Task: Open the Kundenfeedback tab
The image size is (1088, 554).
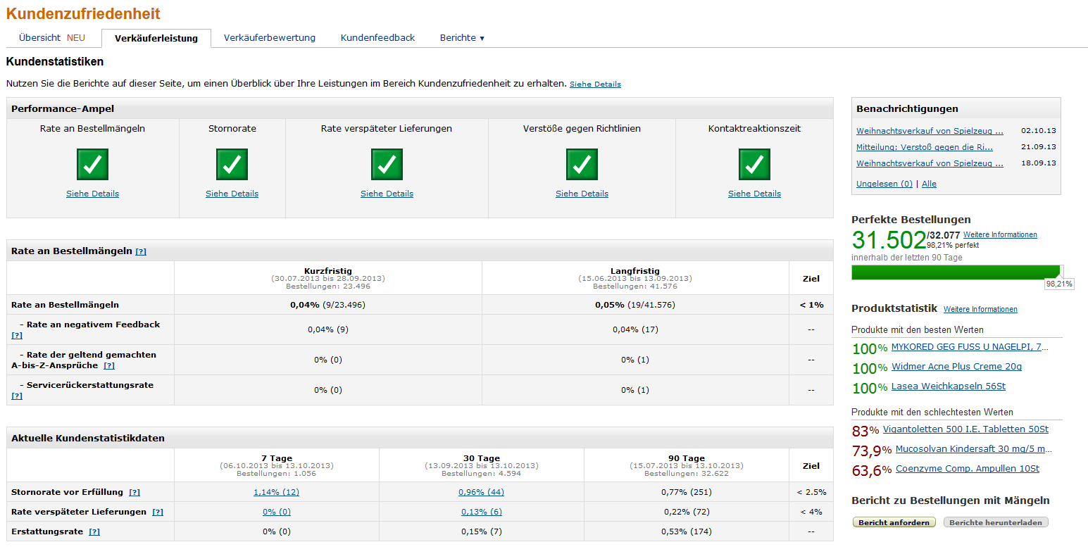Action: (378, 38)
